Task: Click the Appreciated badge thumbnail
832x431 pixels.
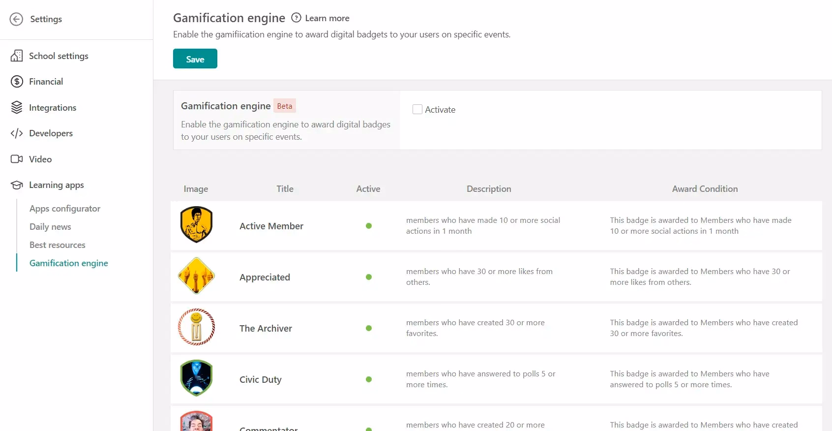Action: (x=196, y=276)
